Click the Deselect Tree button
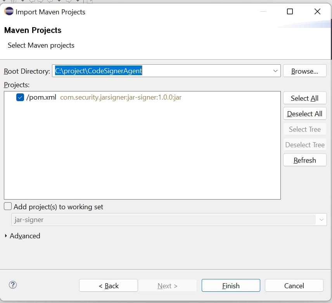The height and width of the screenshot is (303, 332). (304, 145)
